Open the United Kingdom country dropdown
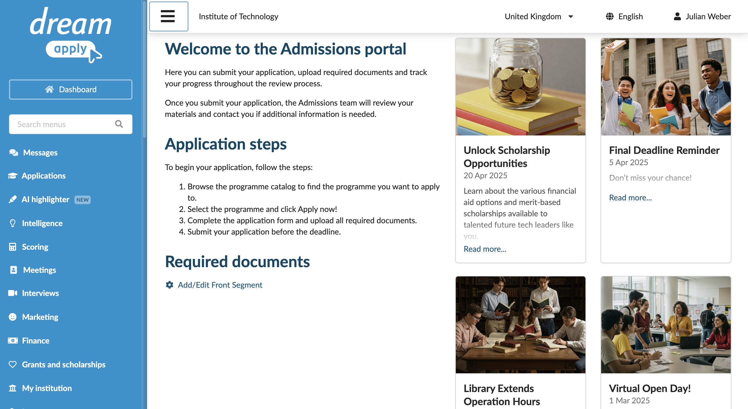748x409 pixels. pos(539,16)
